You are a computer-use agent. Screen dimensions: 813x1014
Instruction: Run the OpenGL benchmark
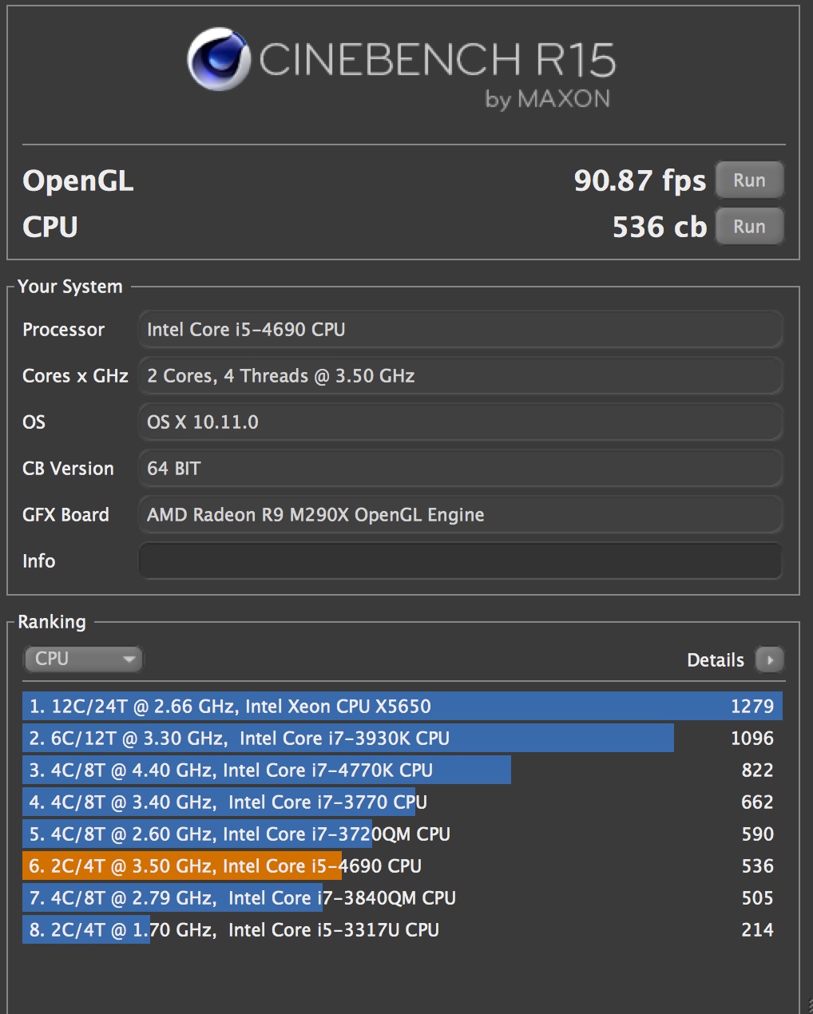[x=749, y=180]
